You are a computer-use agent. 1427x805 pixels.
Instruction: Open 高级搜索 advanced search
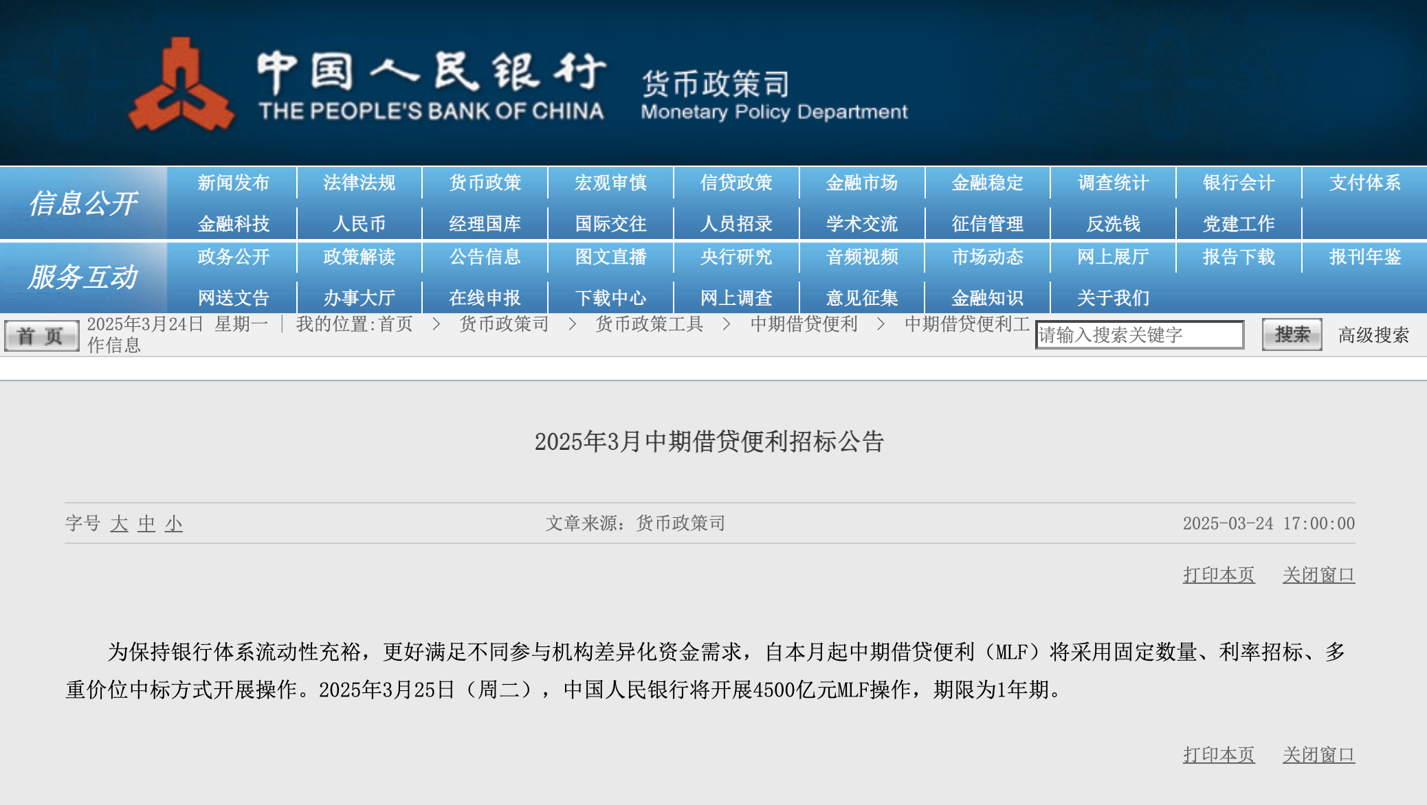1373,335
